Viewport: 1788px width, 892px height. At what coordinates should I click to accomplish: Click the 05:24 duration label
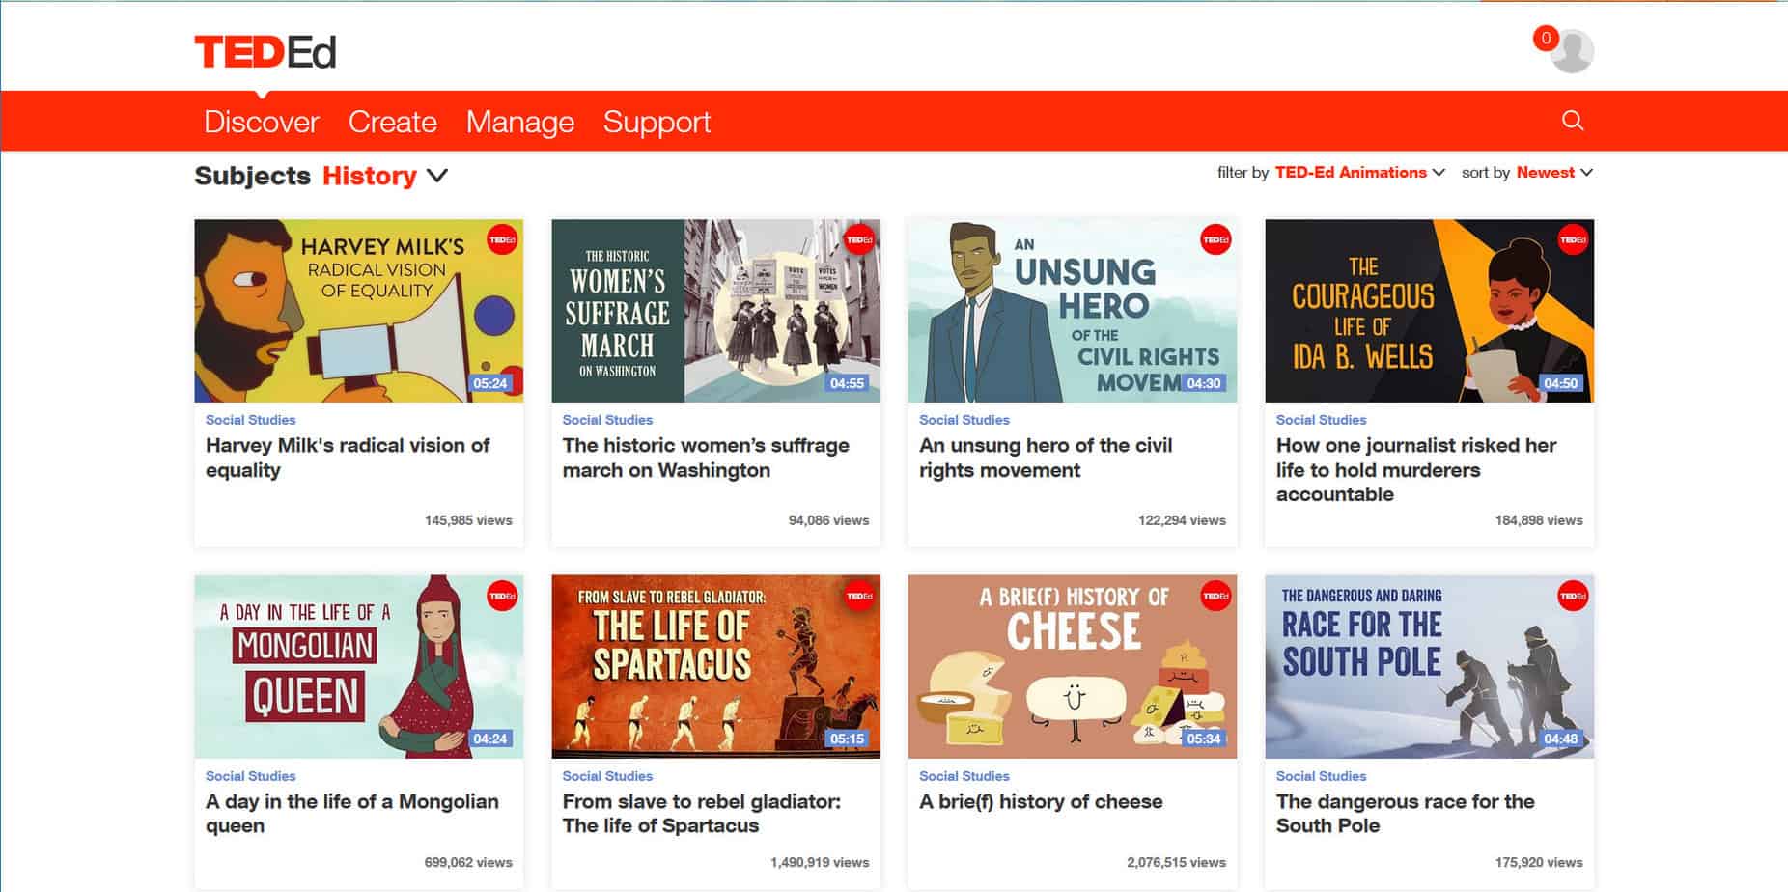[490, 383]
